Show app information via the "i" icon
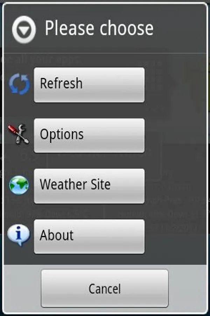 pyautogui.click(x=19, y=236)
